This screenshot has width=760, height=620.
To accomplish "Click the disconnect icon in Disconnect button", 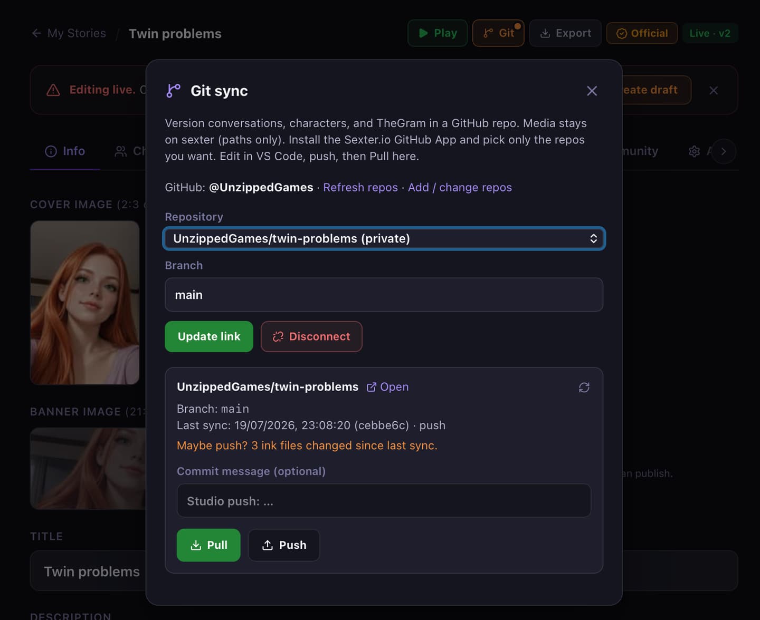I will tap(278, 336).
